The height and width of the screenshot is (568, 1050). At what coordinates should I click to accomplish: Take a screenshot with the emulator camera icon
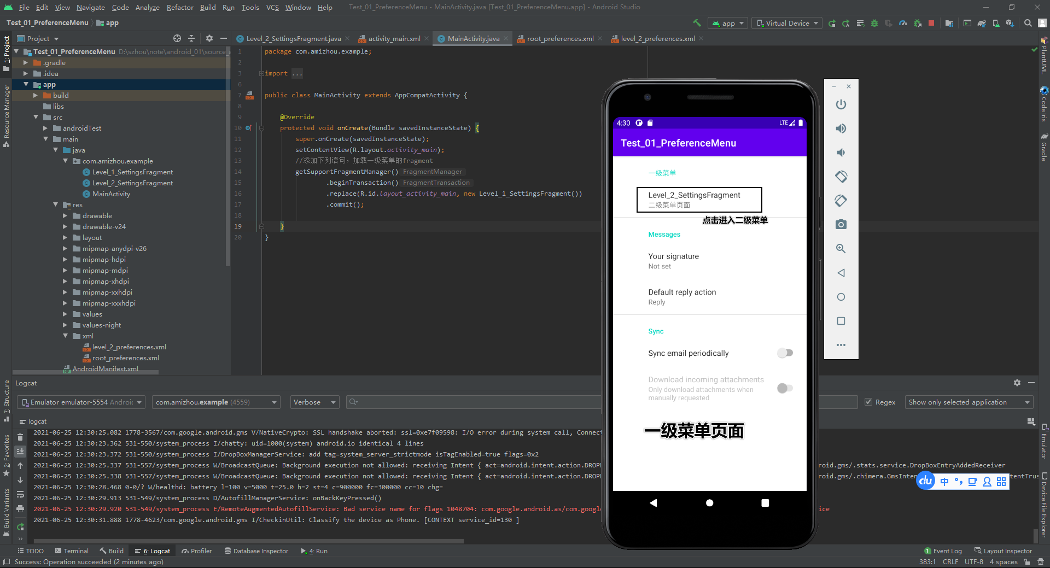(x=841, y=224)
